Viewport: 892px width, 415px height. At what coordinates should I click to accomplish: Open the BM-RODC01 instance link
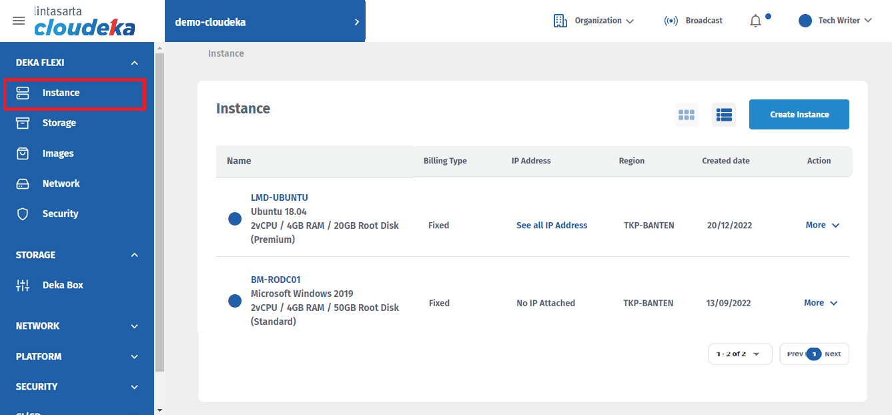pos(276,280)
